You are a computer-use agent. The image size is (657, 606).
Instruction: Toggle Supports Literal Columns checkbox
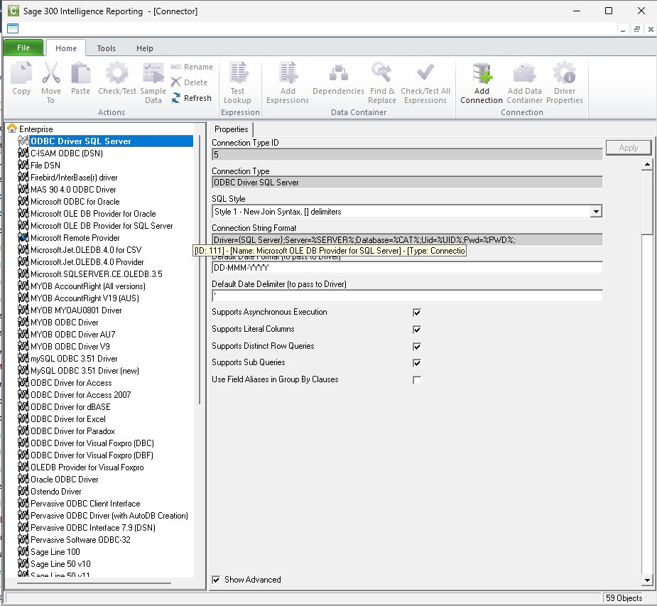coord(416,330)
